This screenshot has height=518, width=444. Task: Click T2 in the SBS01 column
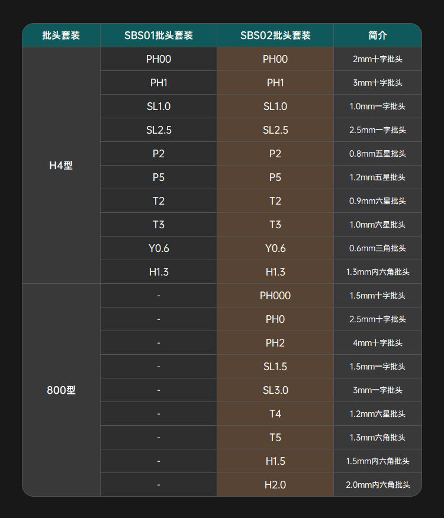point(159,201)
